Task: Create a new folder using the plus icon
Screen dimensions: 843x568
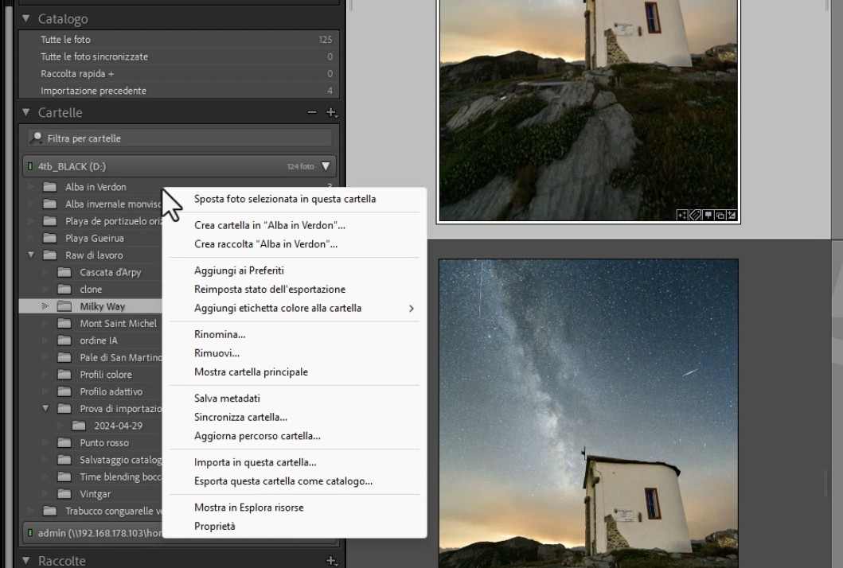Action: tap(330, 112)
